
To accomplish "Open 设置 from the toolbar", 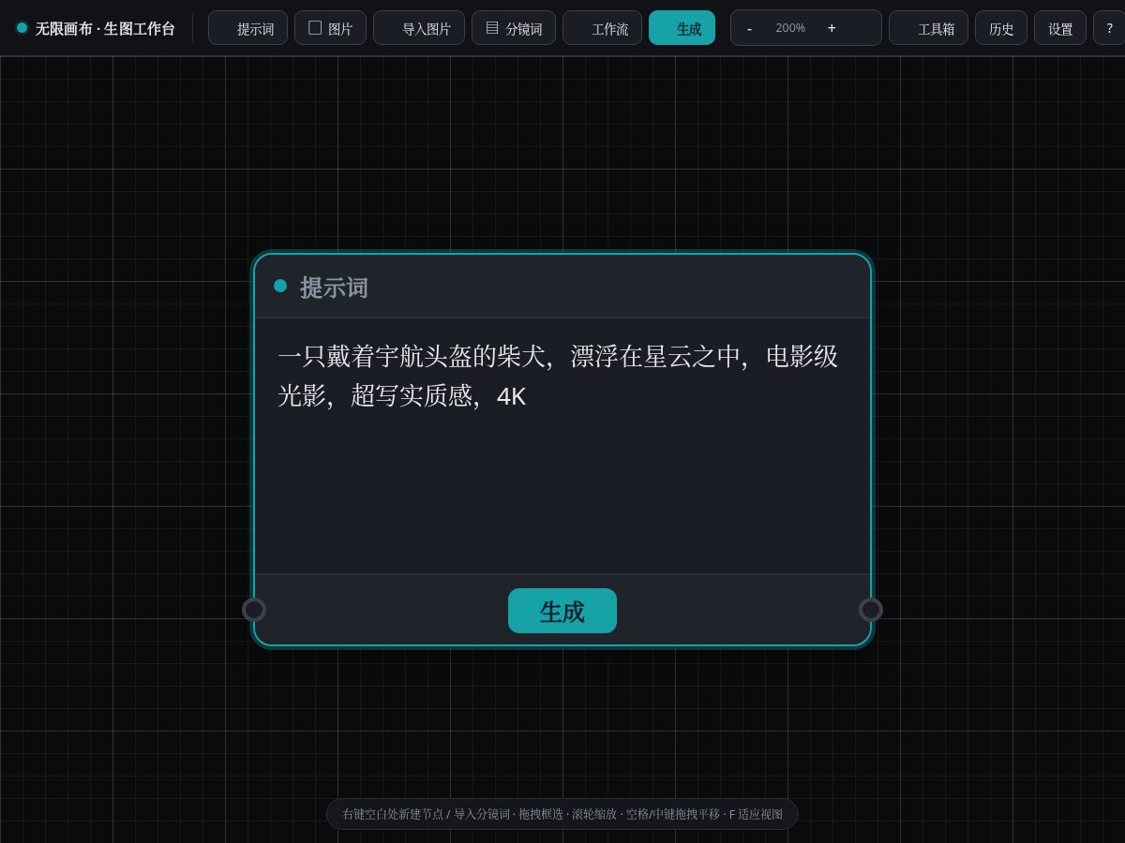I will 1060,28.
